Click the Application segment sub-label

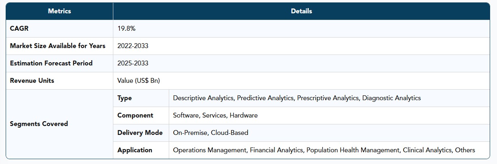coord(135,150)
